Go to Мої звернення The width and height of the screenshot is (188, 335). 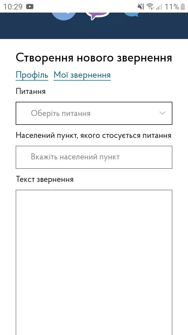click(x=82, y=75)
